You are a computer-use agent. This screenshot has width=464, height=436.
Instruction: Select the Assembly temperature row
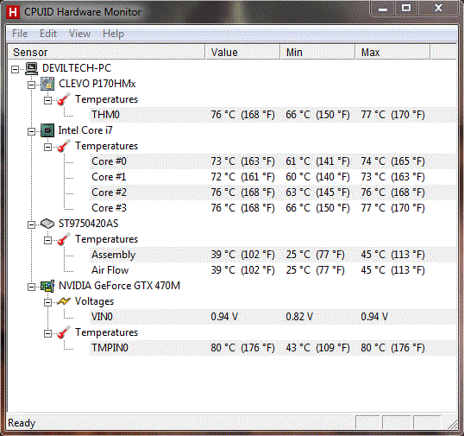[273, 255]
